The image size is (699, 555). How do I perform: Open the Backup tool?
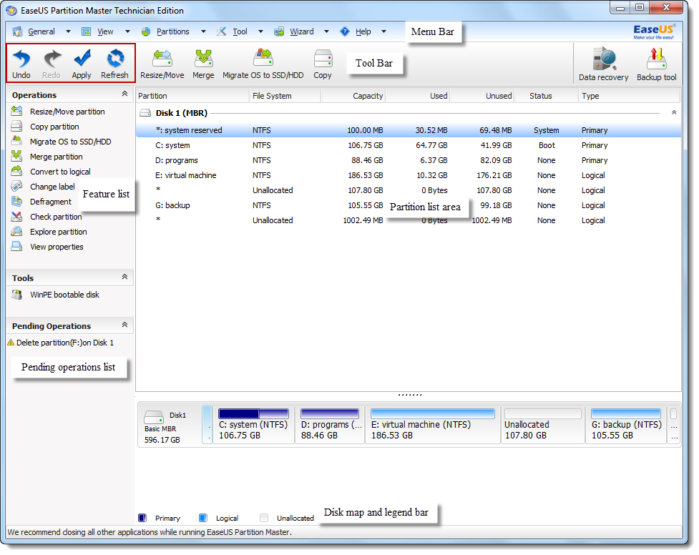tap(656, 62)
